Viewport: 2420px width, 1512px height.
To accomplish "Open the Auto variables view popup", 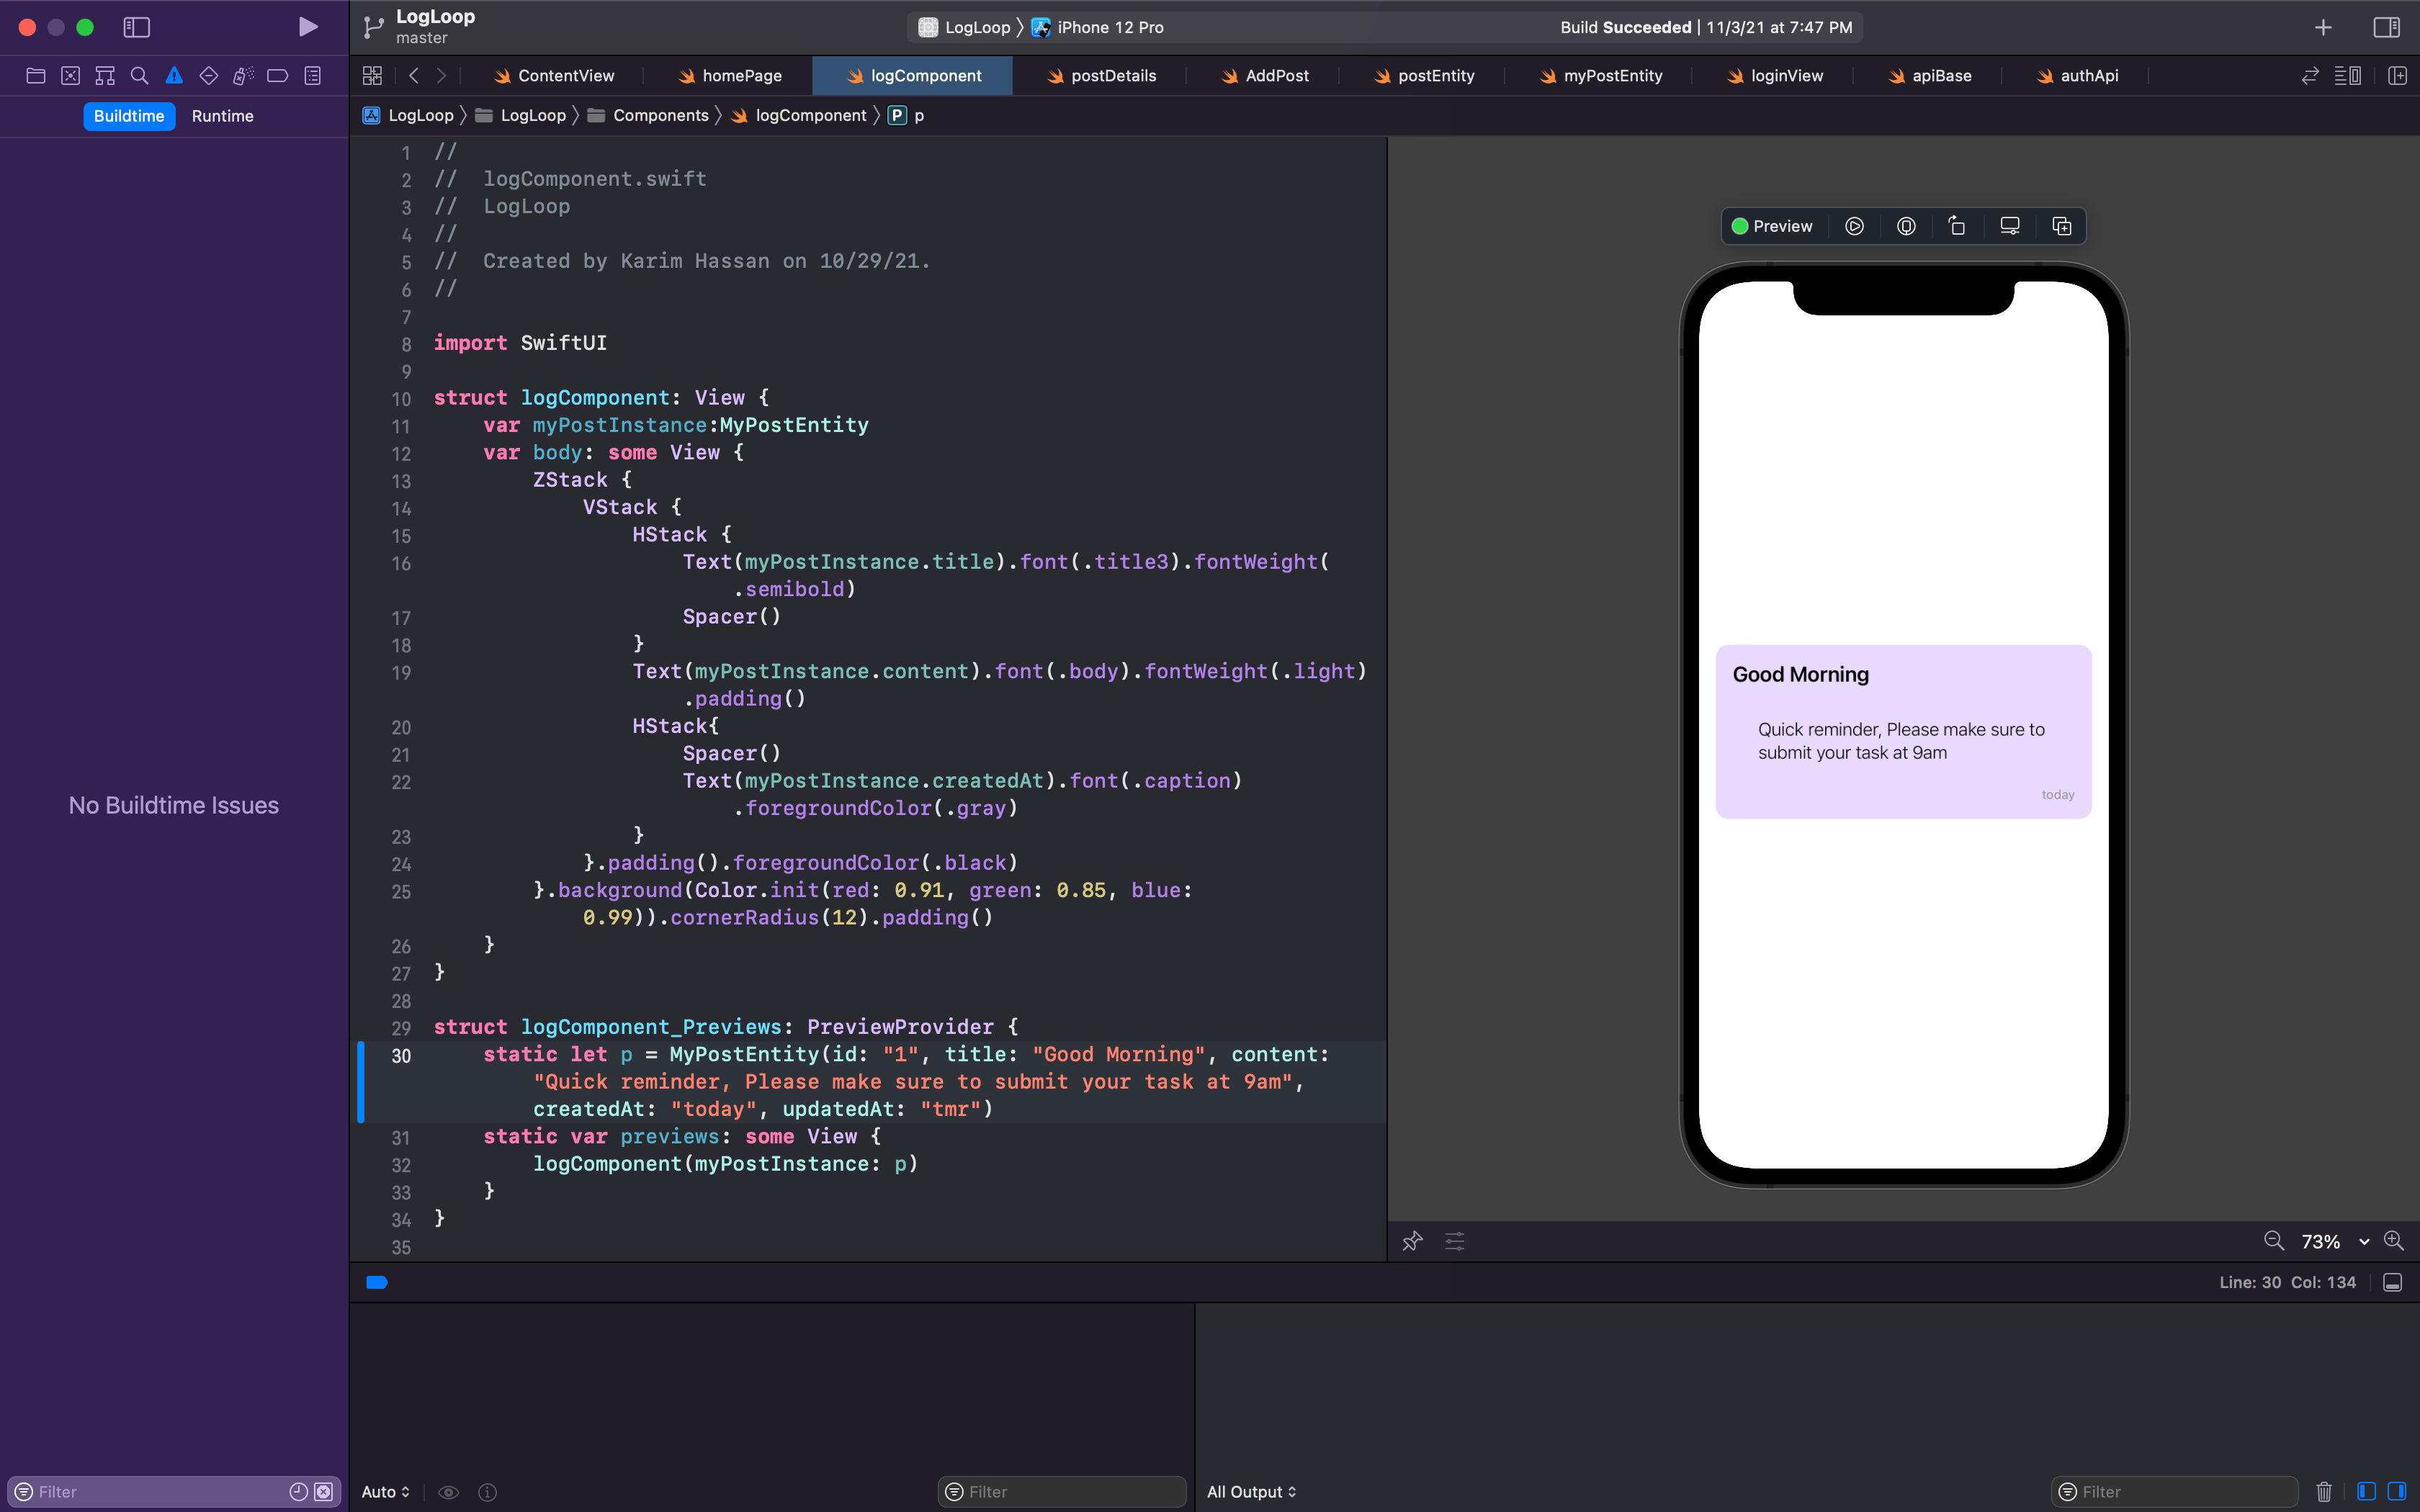I will click(386, 1492).
